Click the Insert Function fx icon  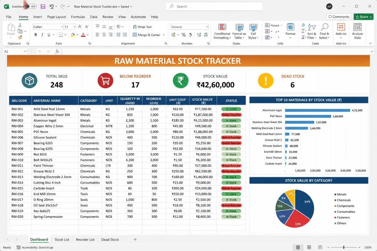[x=57, y=51]
